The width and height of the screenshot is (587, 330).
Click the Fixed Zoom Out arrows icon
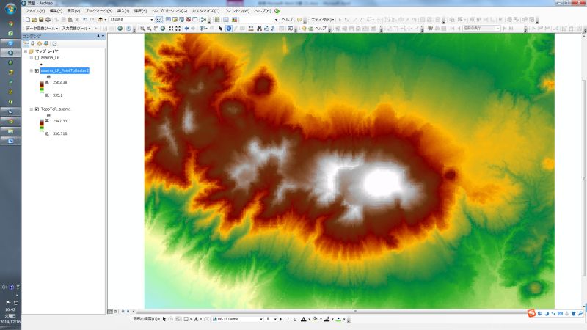point(178,29)
